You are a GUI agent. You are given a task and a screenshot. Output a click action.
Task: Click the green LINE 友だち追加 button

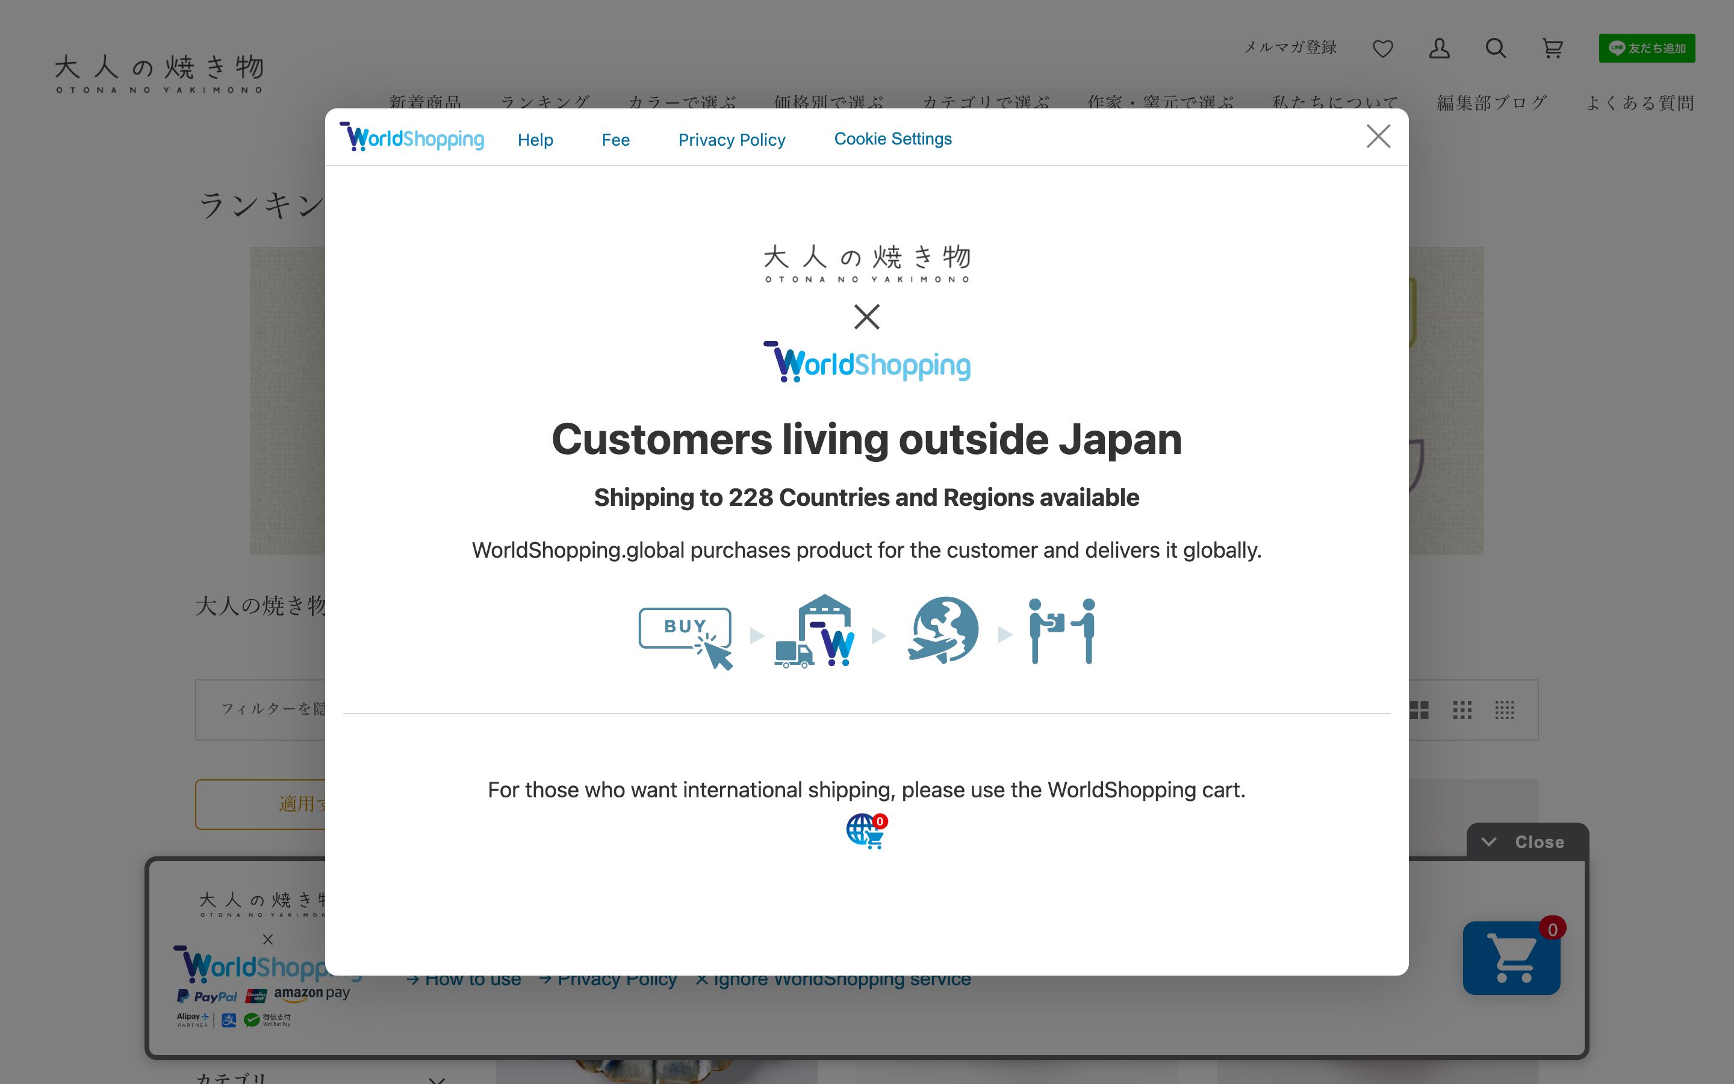coord(1647,48)
